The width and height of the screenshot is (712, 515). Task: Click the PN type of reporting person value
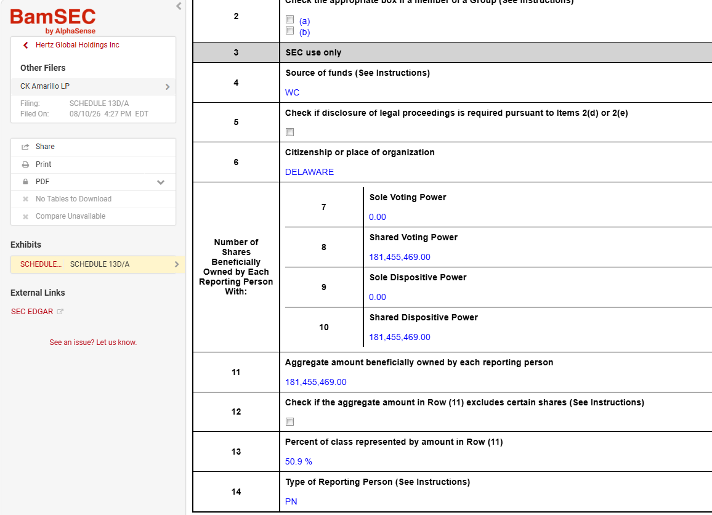291,501
